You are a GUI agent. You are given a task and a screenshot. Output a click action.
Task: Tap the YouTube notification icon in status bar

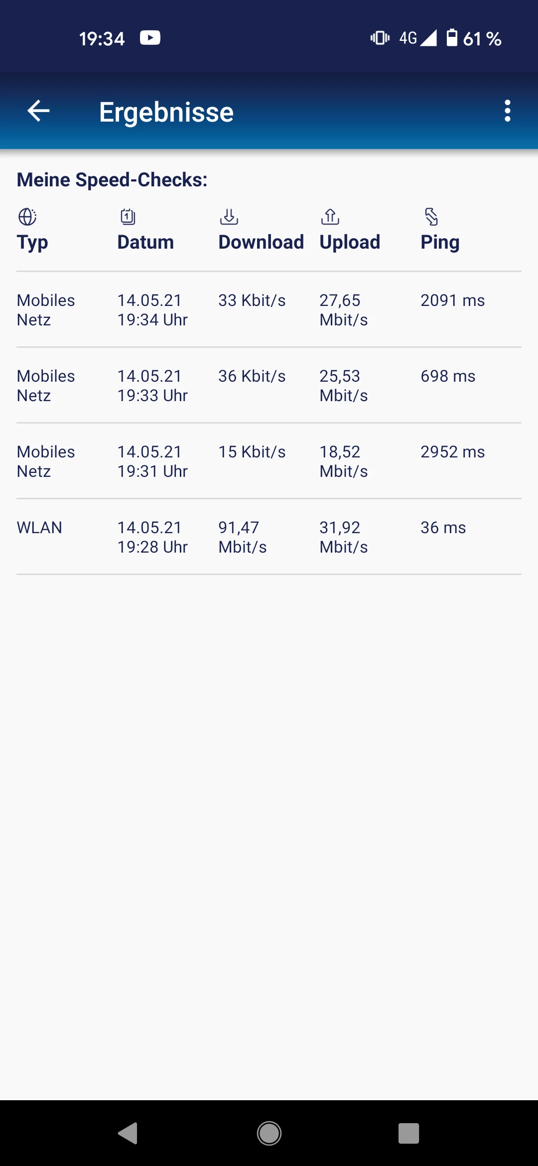(x=150, y=38)
